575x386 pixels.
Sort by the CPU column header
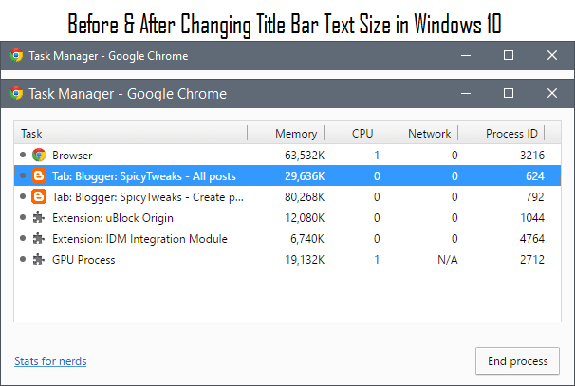(x=352, y=133)
